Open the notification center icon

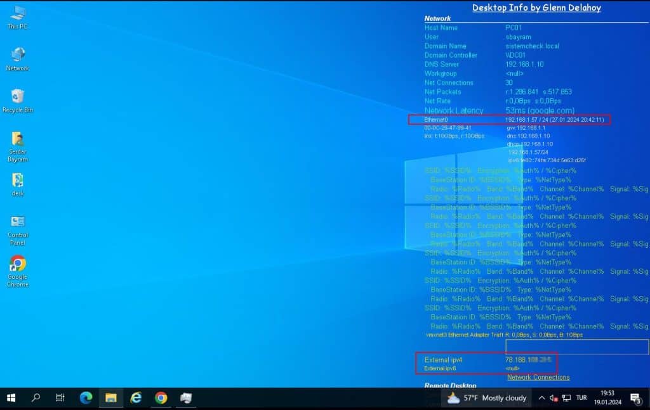coord(635,398)
